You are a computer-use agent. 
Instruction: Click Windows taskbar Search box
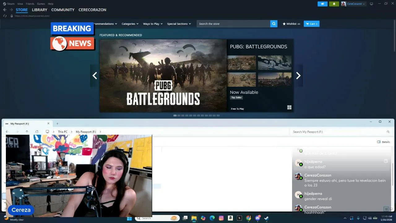[157, 218]
